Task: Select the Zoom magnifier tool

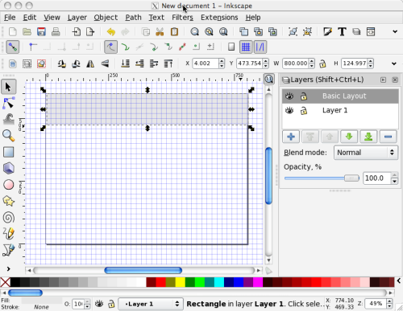Action: click(x=8, y=136)
